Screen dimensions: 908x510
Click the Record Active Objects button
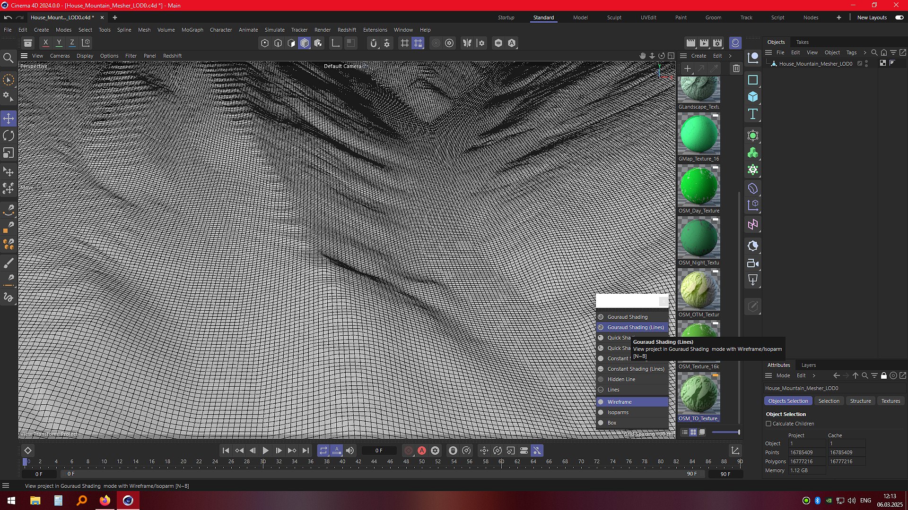point(409,450)
